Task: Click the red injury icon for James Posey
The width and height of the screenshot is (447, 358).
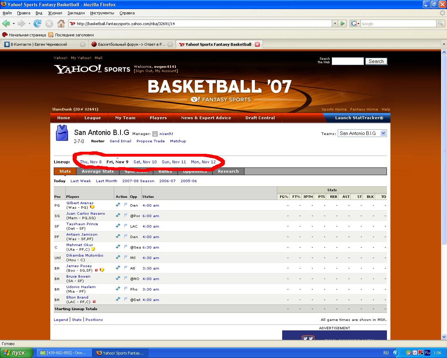Action: (96, 270)
